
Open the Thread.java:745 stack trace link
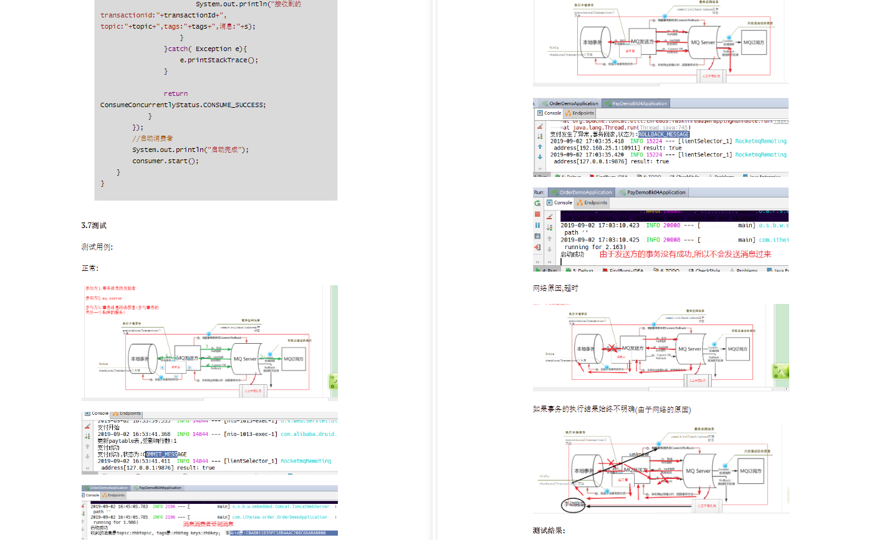[x=664, y=127]
